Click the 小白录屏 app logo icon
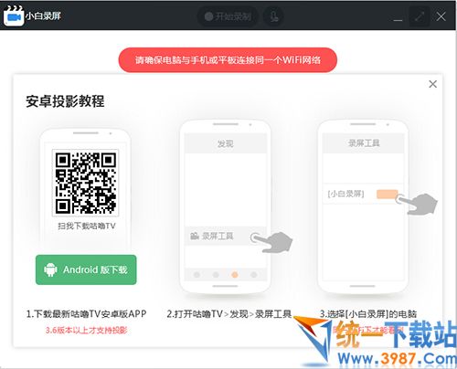This screenshot has width=457, height=369. click(14, 16)
